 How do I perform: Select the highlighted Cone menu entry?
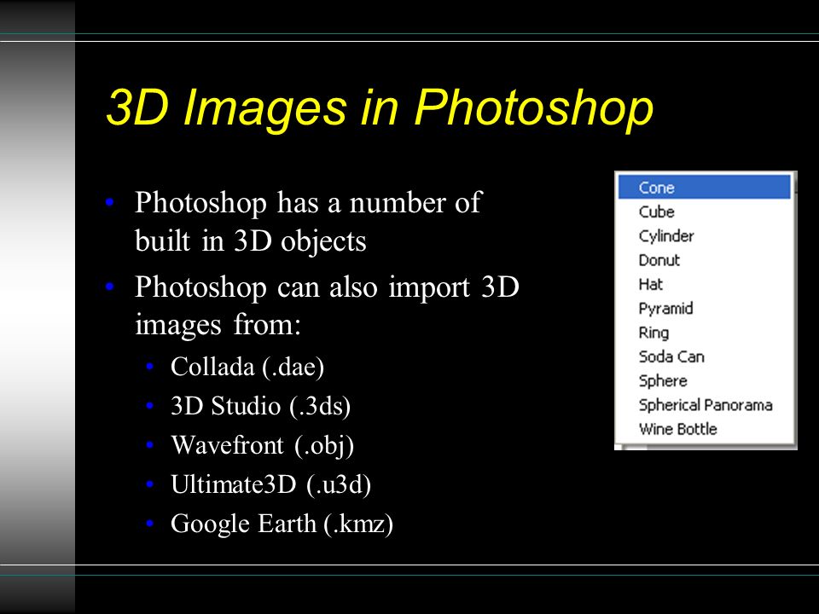[704, 187]
